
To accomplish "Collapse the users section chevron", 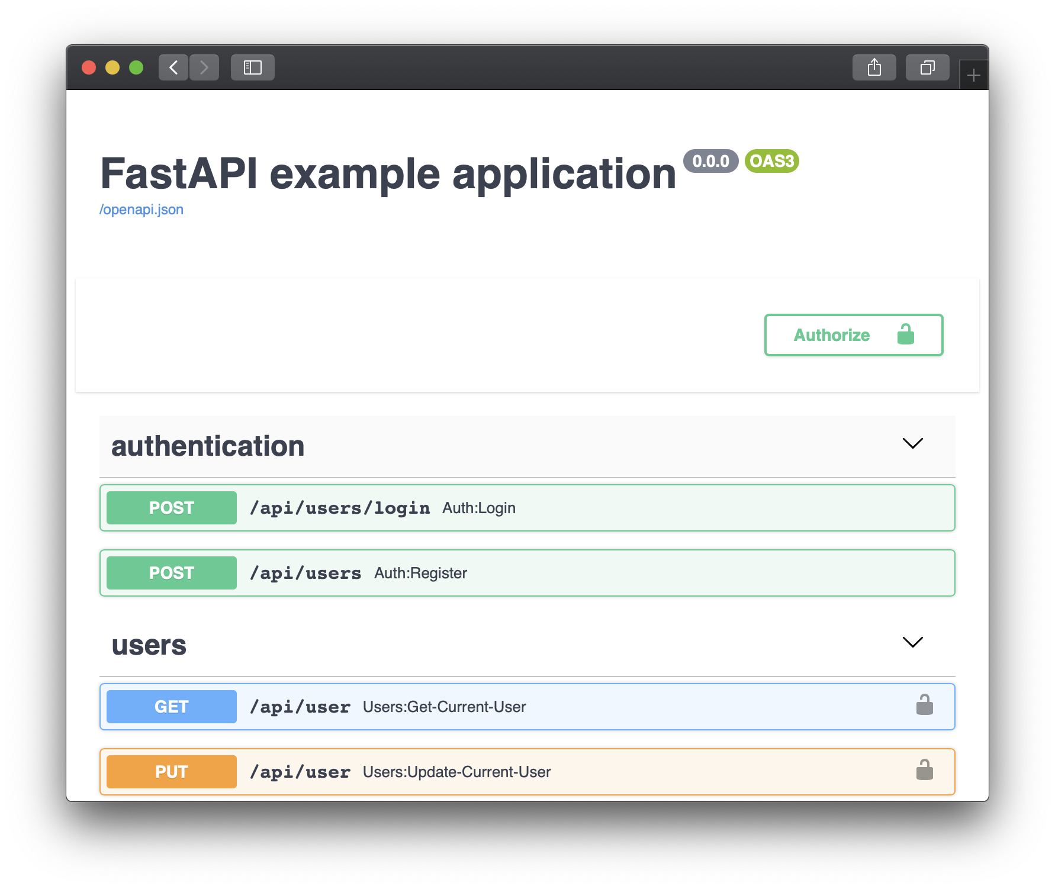I will 912,642.
